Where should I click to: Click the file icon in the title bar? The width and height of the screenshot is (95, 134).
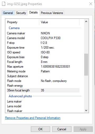[4, 4]
